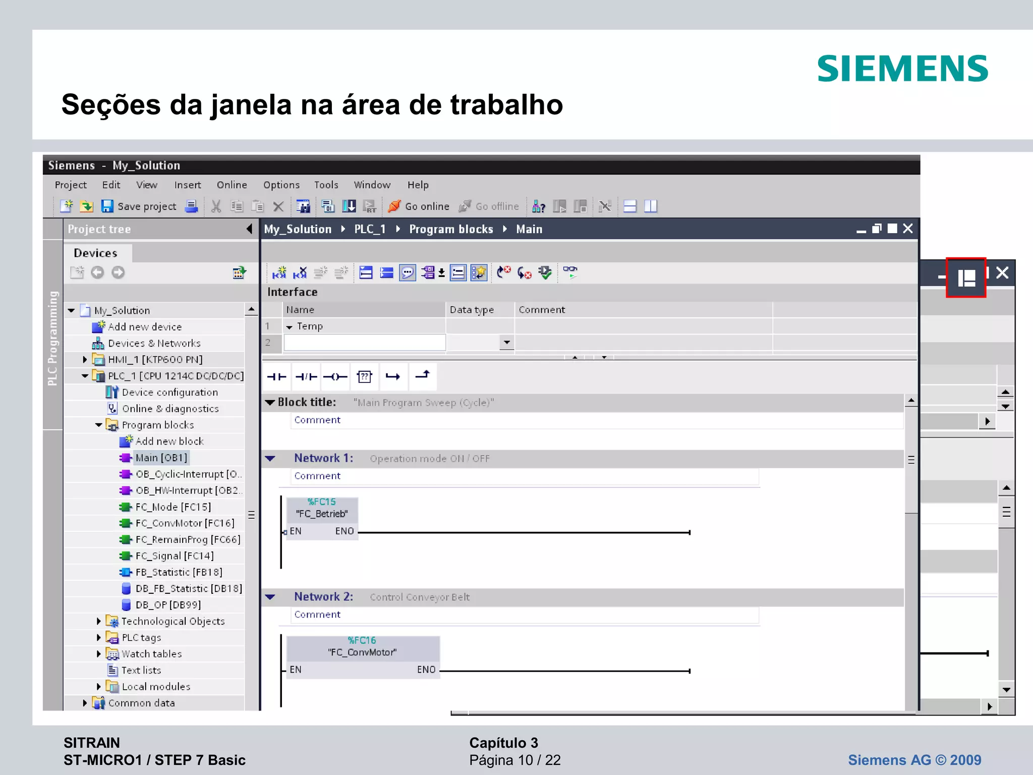Click the Download to device icon
1033x775 pixels.
pyautogui.click(x=349, y=206)
